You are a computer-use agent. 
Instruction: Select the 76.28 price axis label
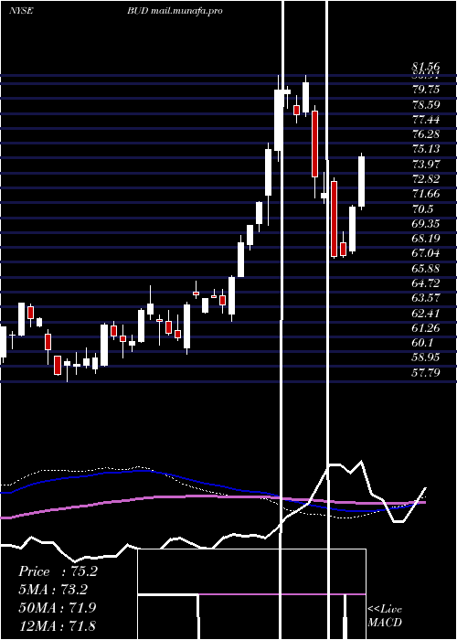click(x=426, y=134)
